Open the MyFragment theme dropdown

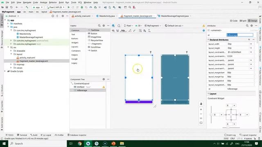[x=153, y=26]
